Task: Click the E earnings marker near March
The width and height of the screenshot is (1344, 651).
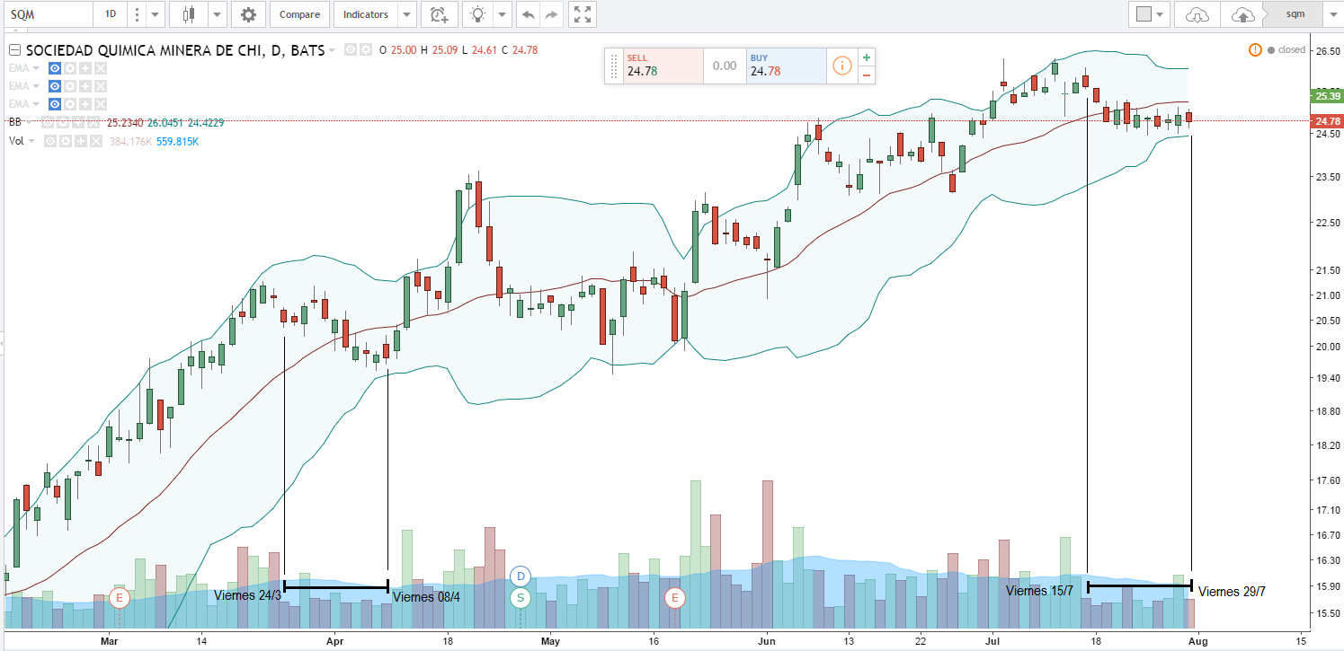Action: 119,597
